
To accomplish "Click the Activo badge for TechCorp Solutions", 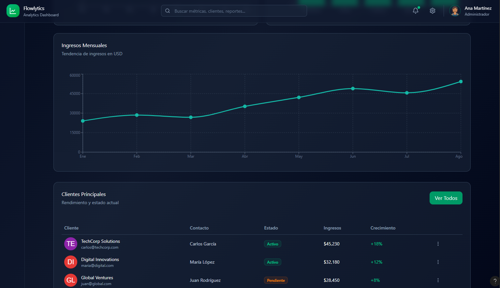I will click(272, 244).
